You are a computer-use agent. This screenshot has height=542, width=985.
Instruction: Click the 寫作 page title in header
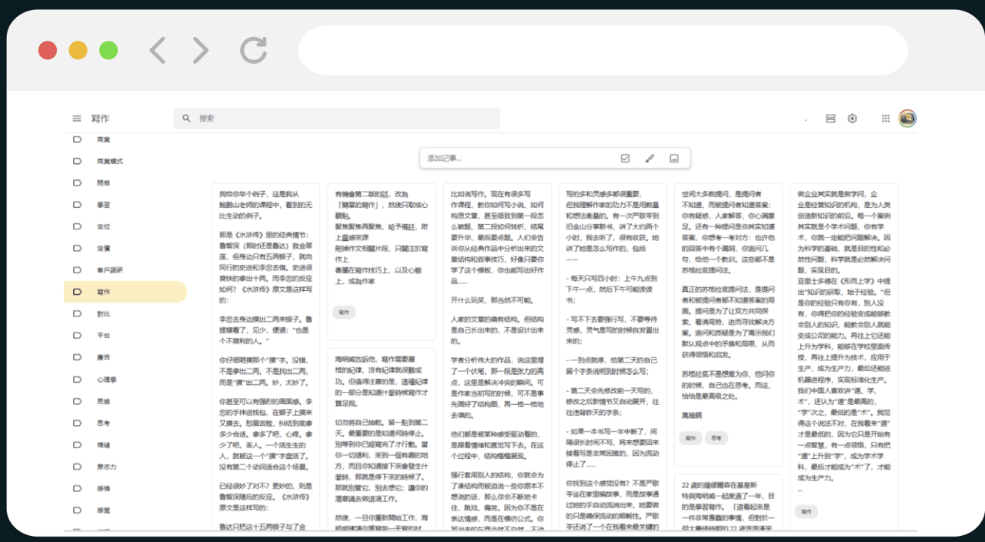coord(100,119)
